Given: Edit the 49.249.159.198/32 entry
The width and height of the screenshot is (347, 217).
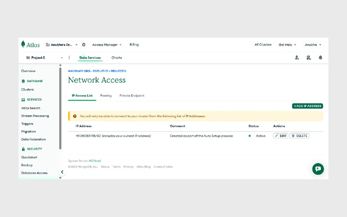Looking at the screenshot, I should [x=281, y=136].
